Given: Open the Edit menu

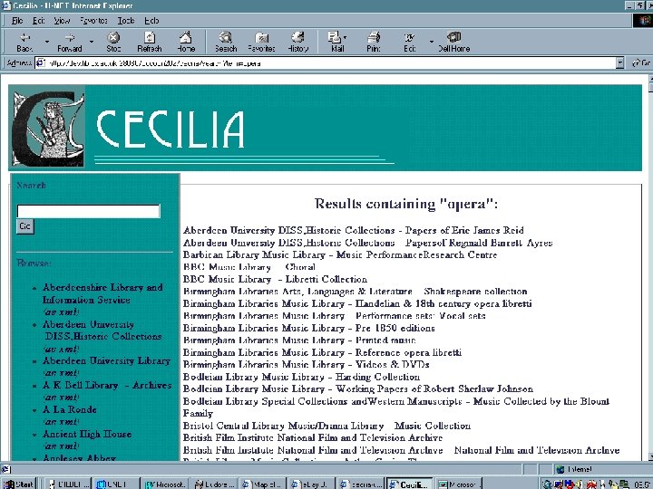Looking at the screenshot, I should click(39, 20).
